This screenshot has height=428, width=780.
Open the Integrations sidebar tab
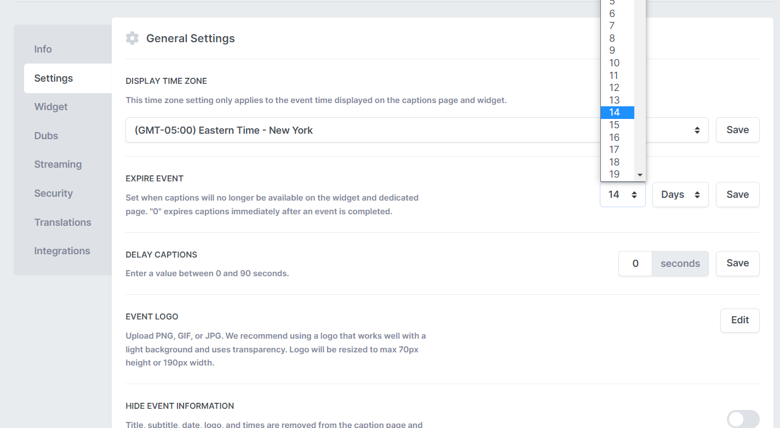(x=62, y=251)
